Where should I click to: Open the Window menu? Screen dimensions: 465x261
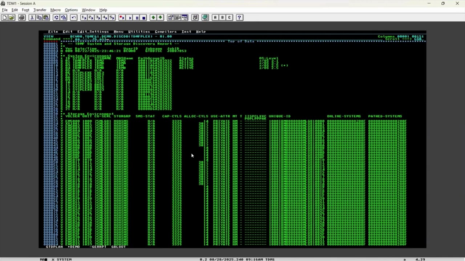(x=88, y=10)
